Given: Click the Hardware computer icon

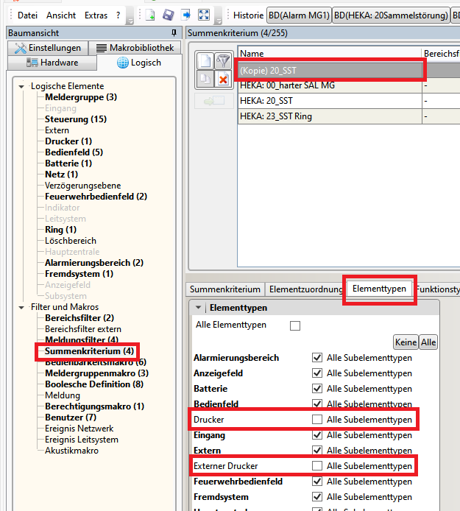Looking at the screenshot, I should [32, 63].
